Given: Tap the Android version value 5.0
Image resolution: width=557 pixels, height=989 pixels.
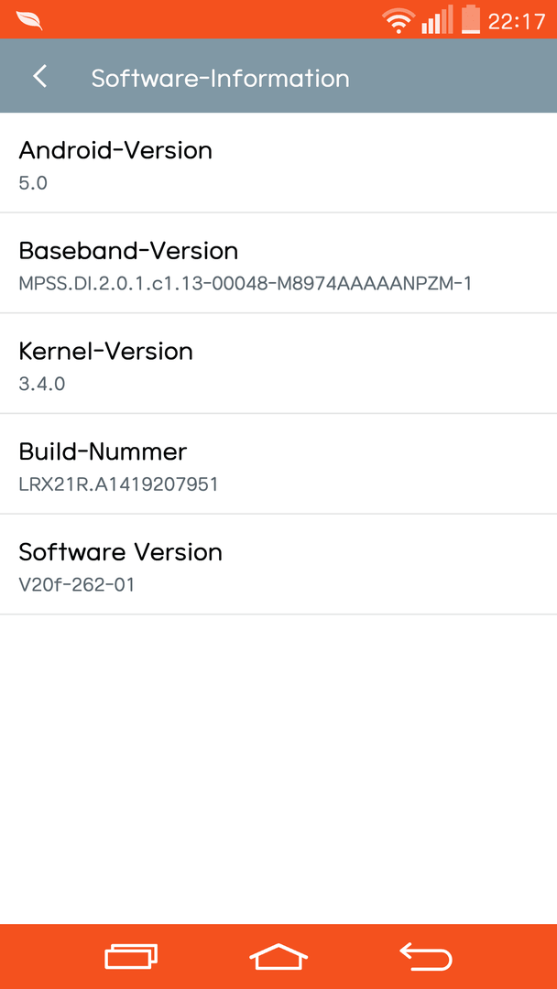Looking at the screenshot, I should [x=33, y=183].
